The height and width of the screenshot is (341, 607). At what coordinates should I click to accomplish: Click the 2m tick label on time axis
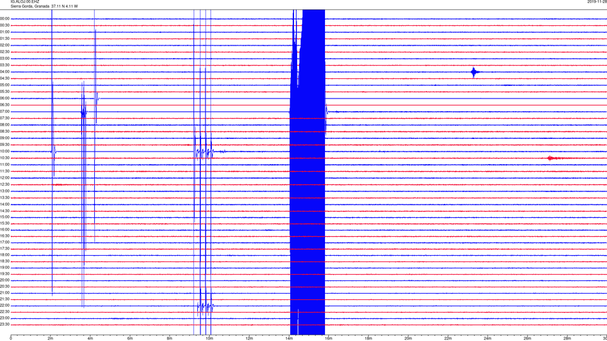(51, 338)
